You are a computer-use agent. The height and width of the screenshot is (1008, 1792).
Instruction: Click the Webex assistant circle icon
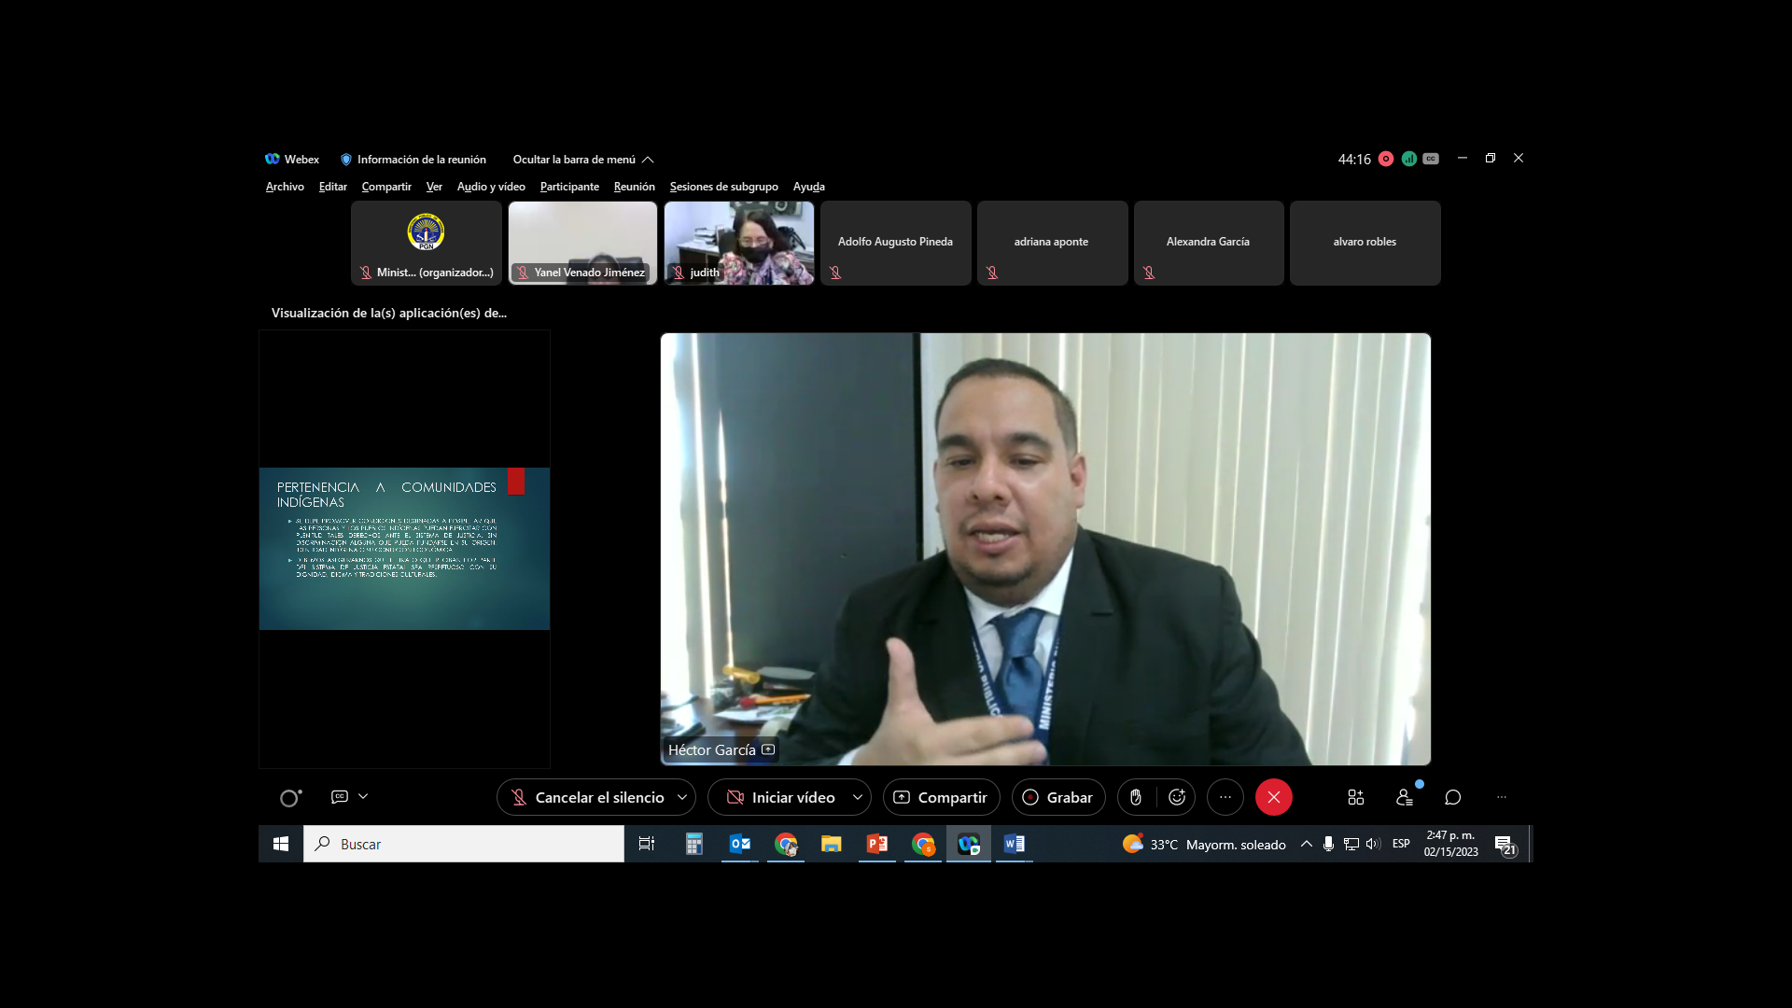(x=290, y=798)
